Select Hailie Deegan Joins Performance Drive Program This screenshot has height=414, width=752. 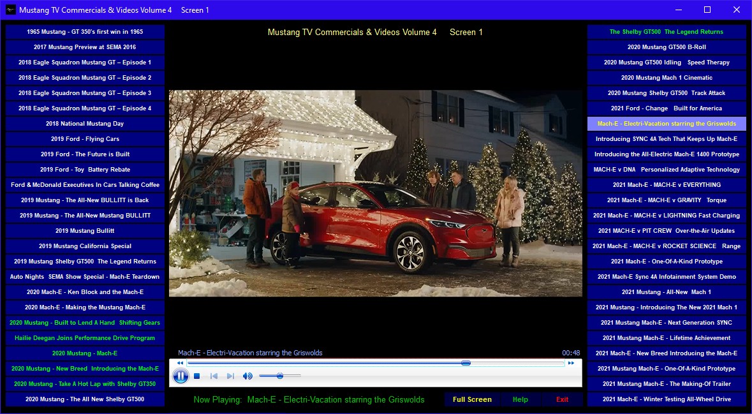pos(85,338)
